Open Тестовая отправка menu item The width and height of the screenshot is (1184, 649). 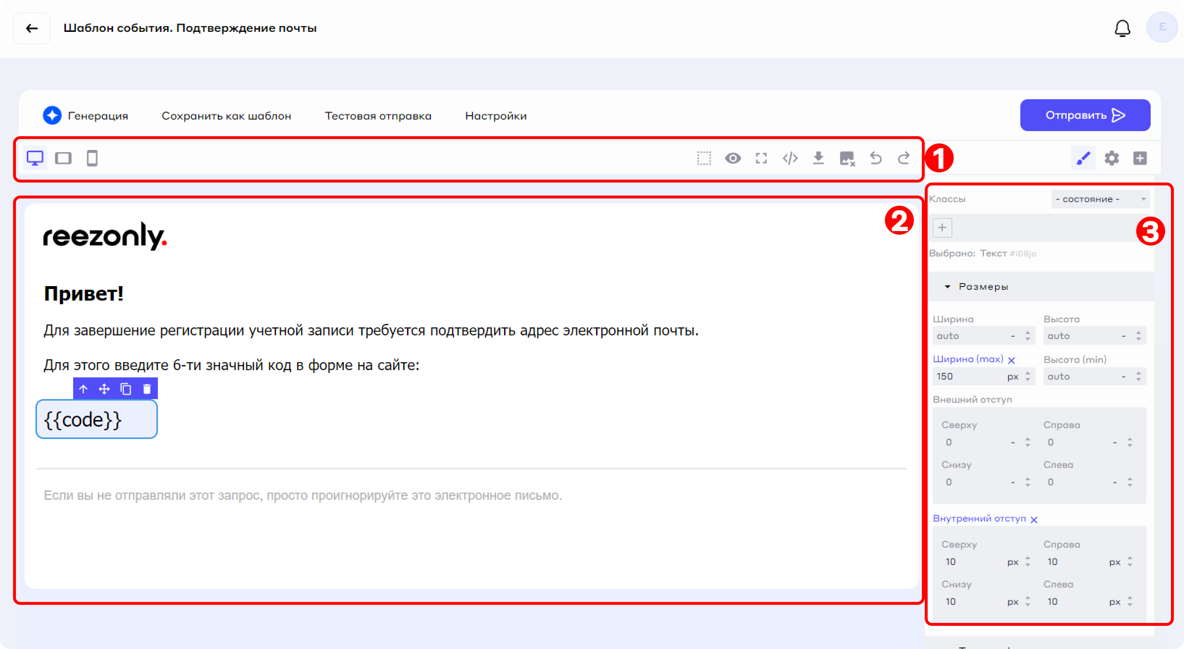pos(378,116)
